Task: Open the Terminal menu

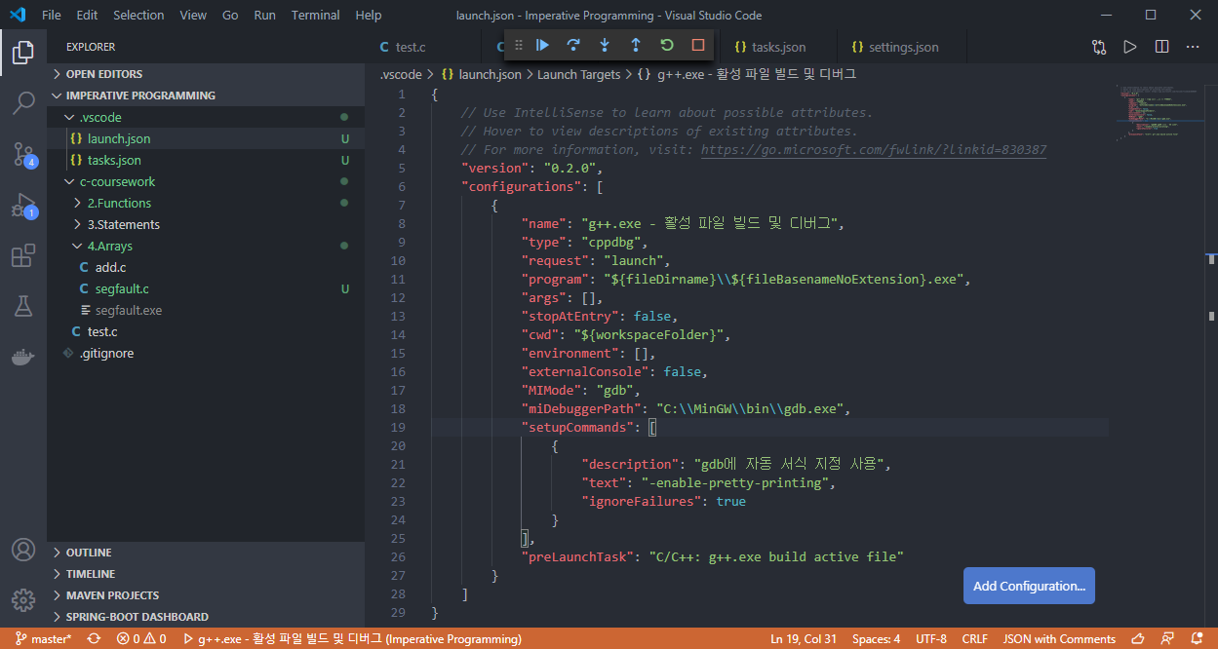Action: click(315, 16)
